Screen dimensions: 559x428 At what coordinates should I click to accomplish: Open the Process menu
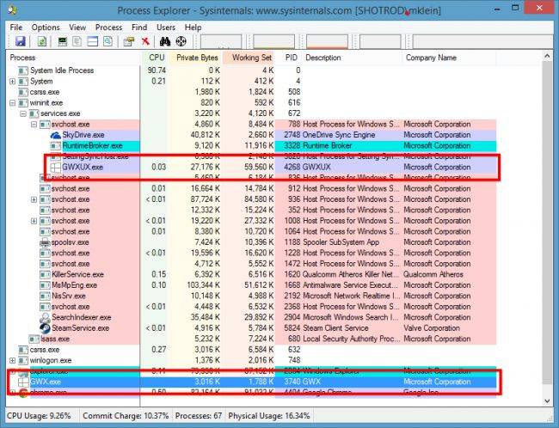pos(108,28)
